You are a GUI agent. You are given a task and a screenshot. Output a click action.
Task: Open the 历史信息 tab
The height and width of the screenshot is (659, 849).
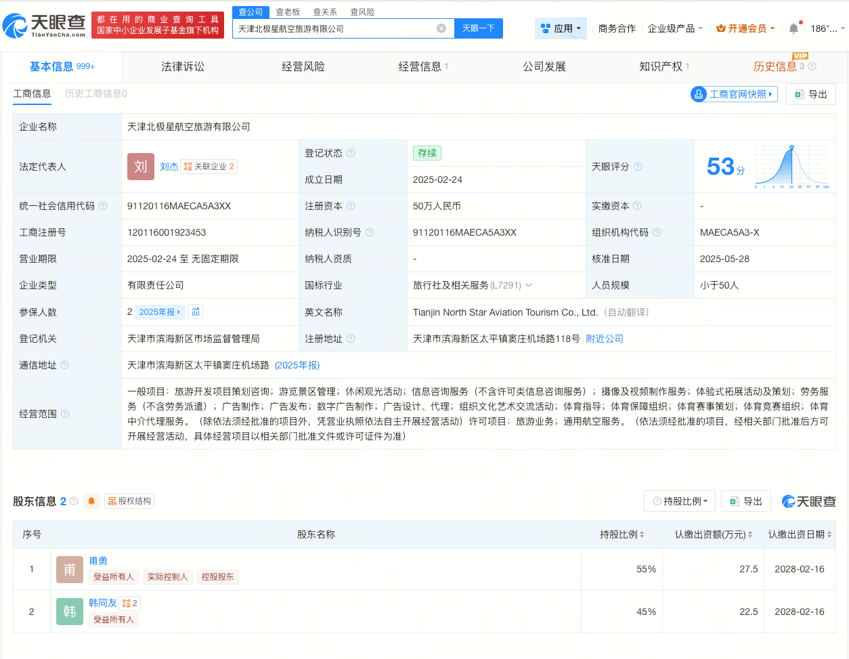[775, 66]
